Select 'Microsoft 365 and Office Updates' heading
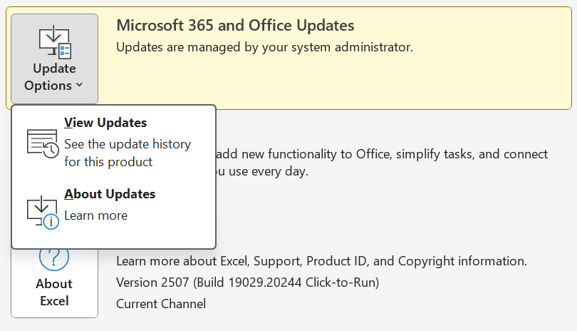Viewport: 577px width, 331px height. point(235,26)
